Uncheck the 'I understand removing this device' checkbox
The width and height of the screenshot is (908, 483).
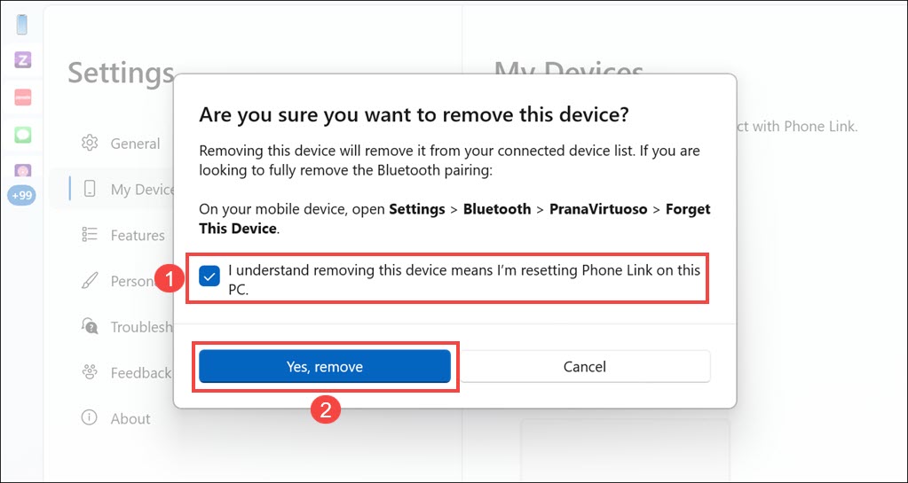click(x=209, y=276)
